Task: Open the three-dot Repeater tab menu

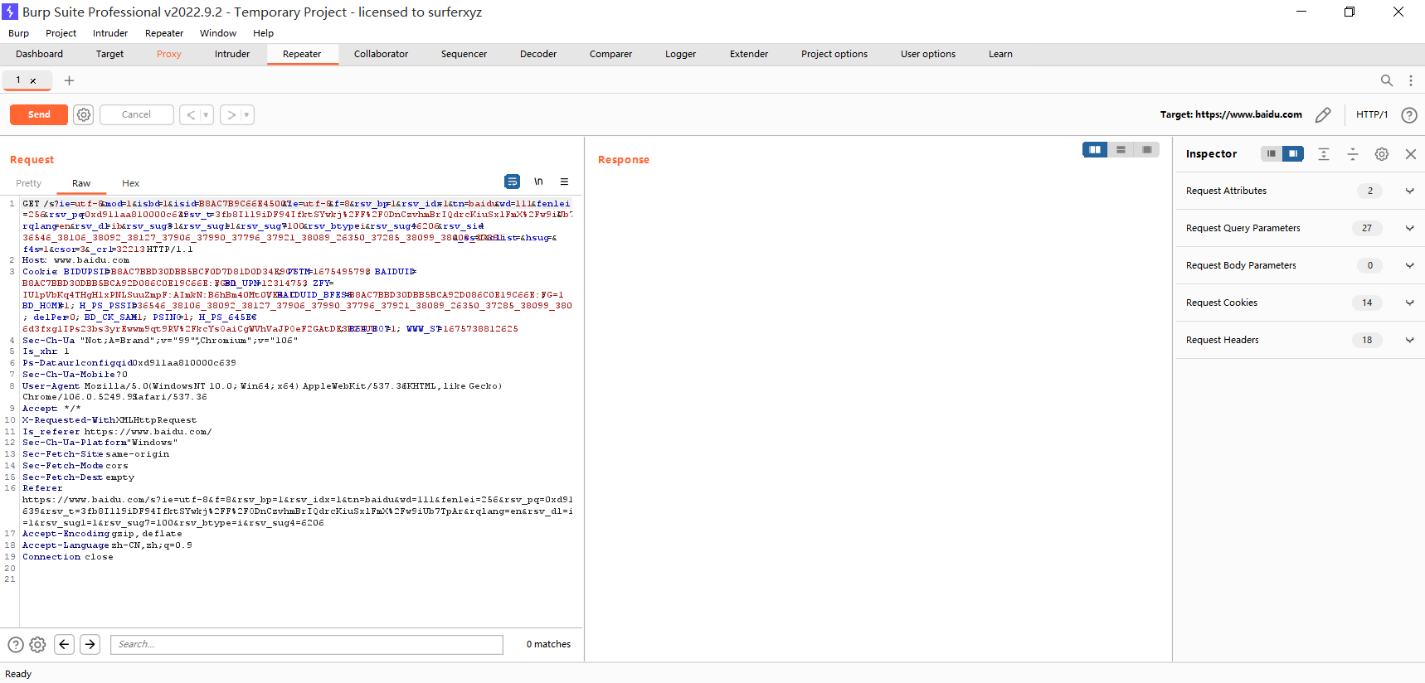Action: click(x=1410, y=80)
